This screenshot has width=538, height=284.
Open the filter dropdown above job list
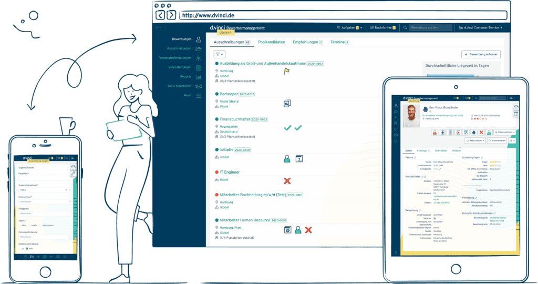click(x=220, y=54)
